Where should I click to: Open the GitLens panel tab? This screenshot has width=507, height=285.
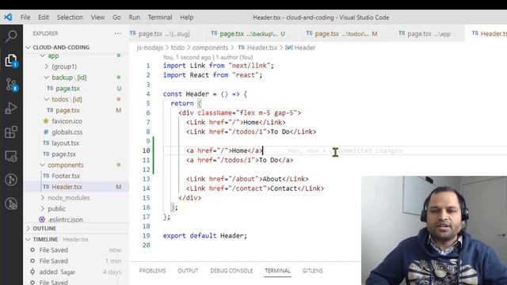[312, 271]
